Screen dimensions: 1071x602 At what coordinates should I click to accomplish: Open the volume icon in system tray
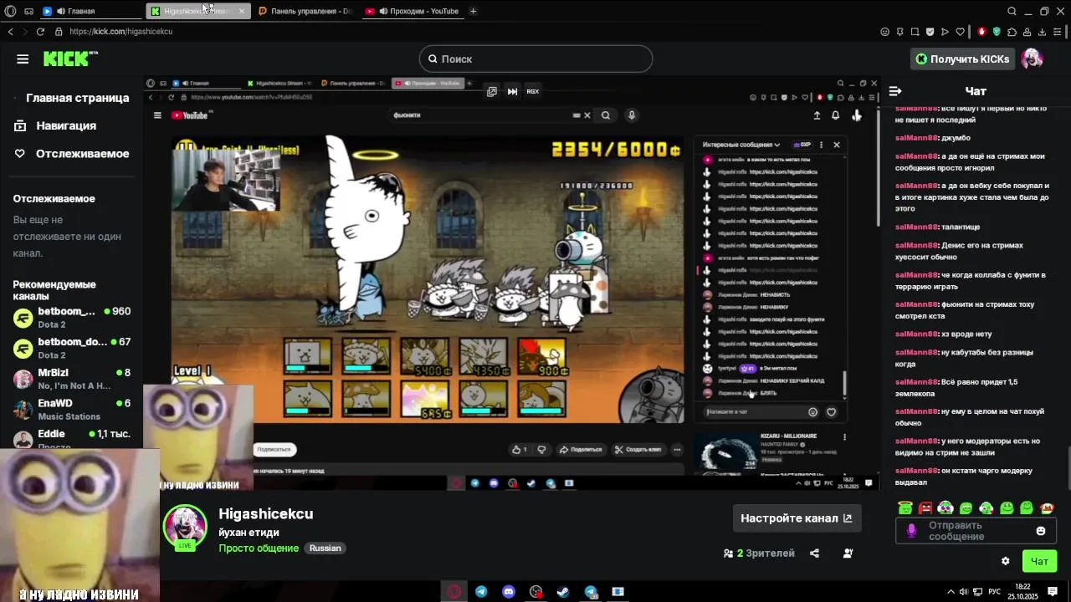coord(964,592)
